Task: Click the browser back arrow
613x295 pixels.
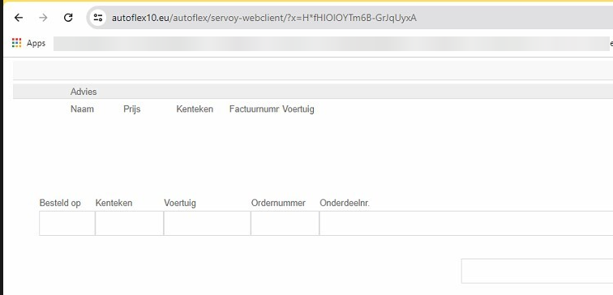Action: pyautogui.click(x=19, y=18)
